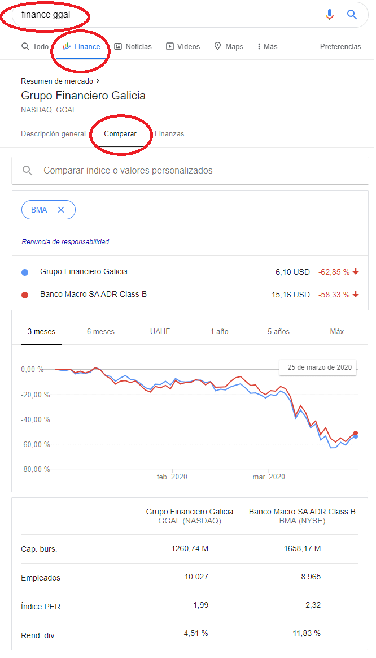Click the Finance tab chart icon
Viewport: 376px width, 658px height.
pyautogui.click(x=67, y=46)
